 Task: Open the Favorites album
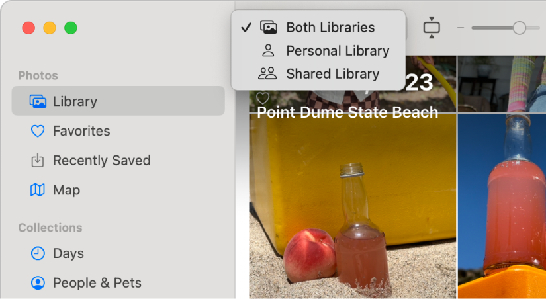[81, 131]
